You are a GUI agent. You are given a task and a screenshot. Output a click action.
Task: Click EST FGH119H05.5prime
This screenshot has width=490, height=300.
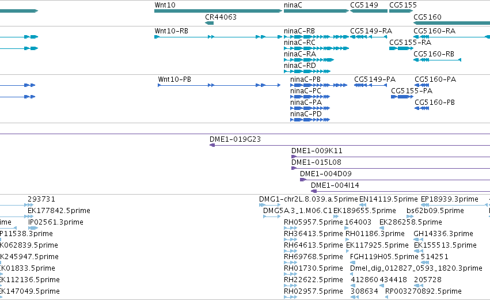(x=352, y=263)
